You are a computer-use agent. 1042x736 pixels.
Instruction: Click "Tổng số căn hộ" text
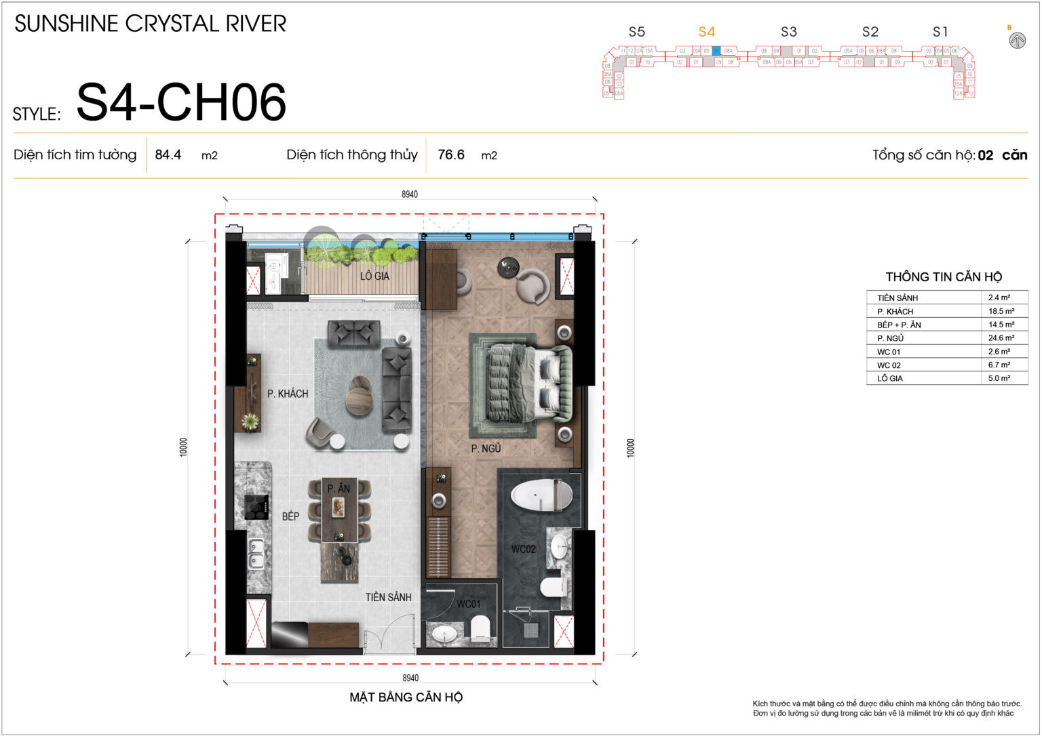pyautogui.click(x=924, y=155)
